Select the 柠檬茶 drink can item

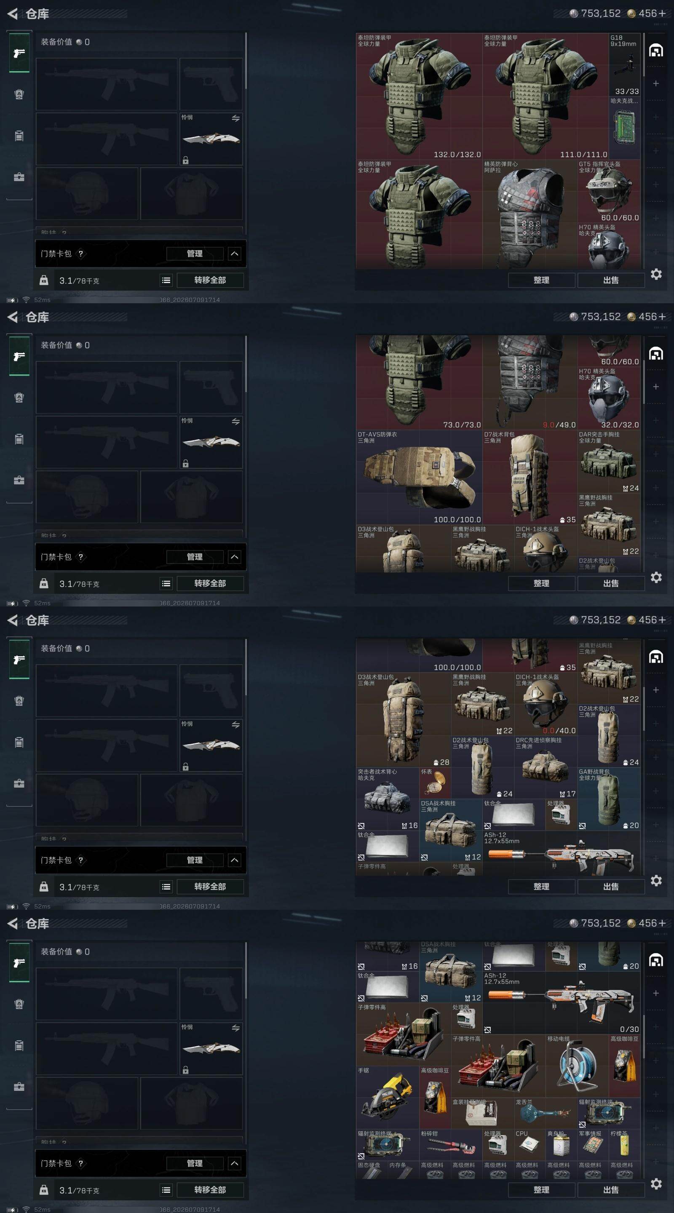(625, 1145)
